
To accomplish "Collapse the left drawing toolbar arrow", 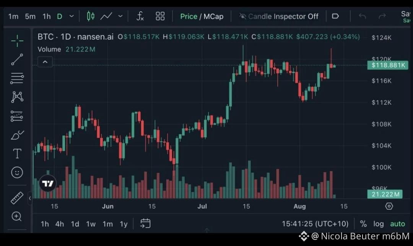I will (x=30, y=198).
